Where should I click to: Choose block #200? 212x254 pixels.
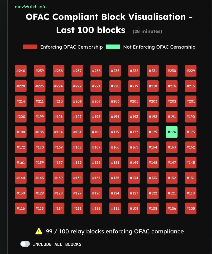click(x=21, y=117)
